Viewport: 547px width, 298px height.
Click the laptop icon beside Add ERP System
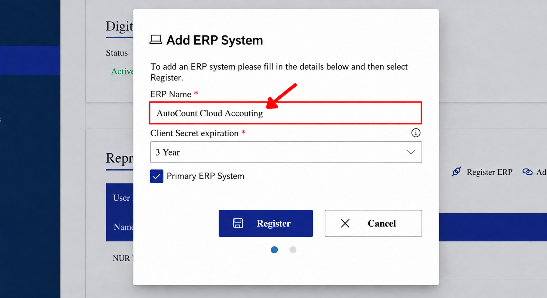point(156,40)
